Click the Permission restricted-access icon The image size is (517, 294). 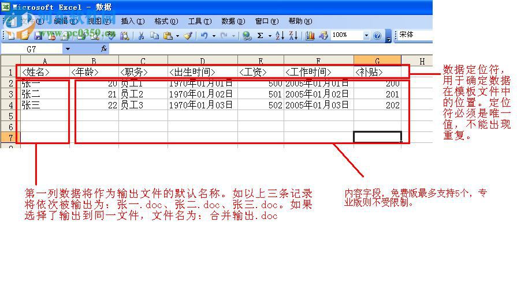coord(52,35)
